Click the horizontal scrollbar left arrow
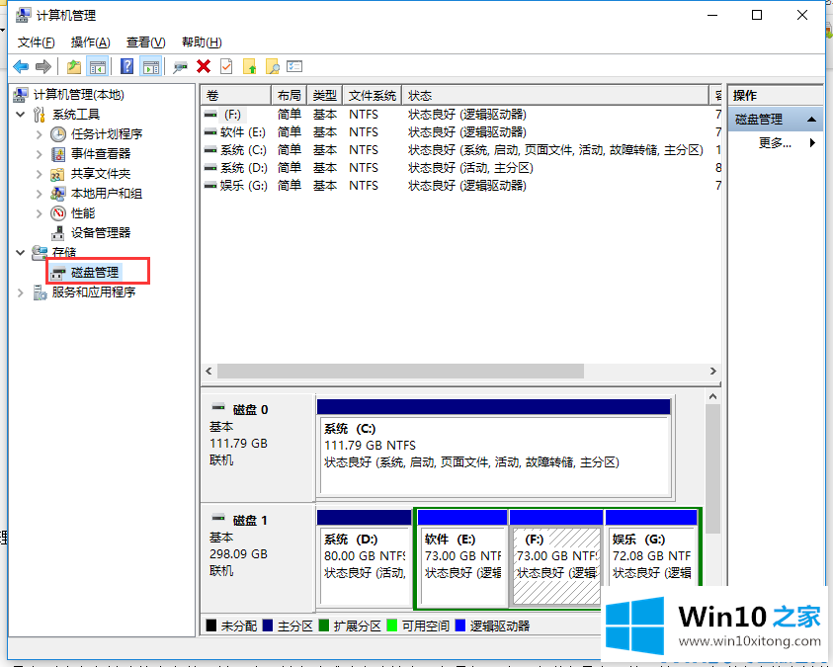Image resolution: width=833 pixels, height=667 pixels. click(x=208, y=371)
